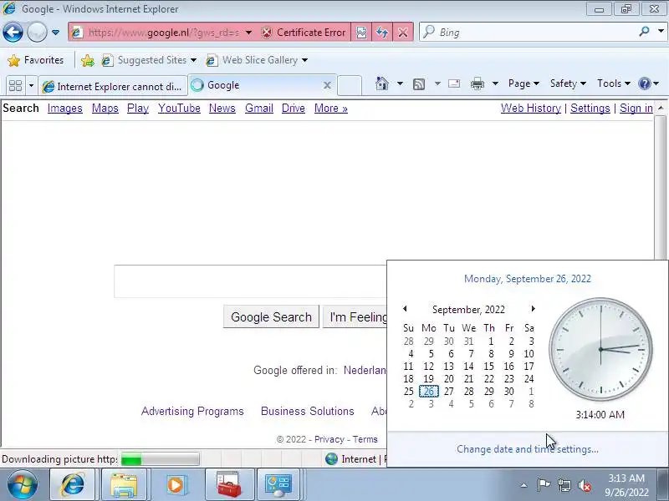Click the red toolbox taskbar icon
Screen dimensions: 669x501
[229, 485]
